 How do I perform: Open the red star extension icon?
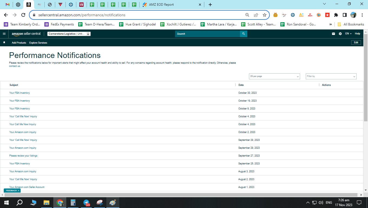point(327,15)
